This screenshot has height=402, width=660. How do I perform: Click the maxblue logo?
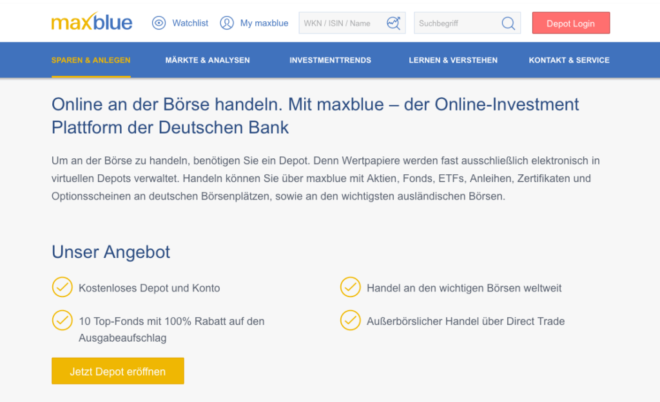coord(92,22)
